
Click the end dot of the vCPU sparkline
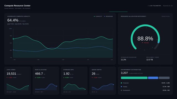28,86
